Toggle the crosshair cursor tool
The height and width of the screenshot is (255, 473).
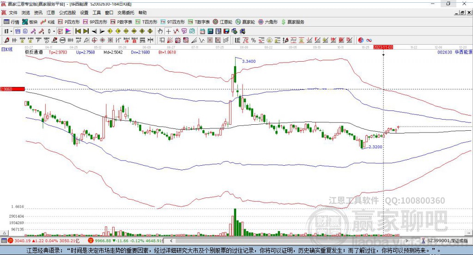168,31
